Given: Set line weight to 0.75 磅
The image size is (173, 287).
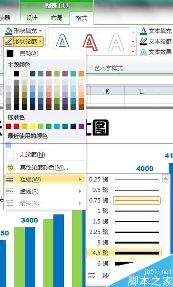Looking at the screenshot, I should [x=124, y=201].
